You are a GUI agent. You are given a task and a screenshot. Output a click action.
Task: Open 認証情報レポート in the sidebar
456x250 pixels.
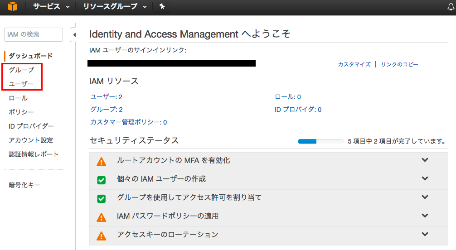(x=34, y=154)
